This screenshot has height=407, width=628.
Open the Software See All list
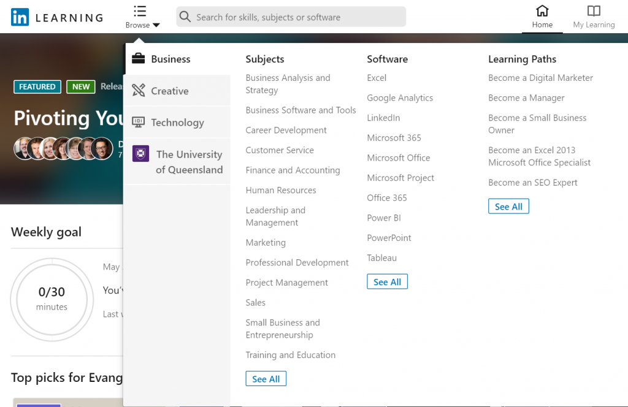[387, 281]
